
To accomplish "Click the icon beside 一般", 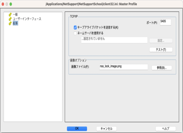I will [10, 15].
